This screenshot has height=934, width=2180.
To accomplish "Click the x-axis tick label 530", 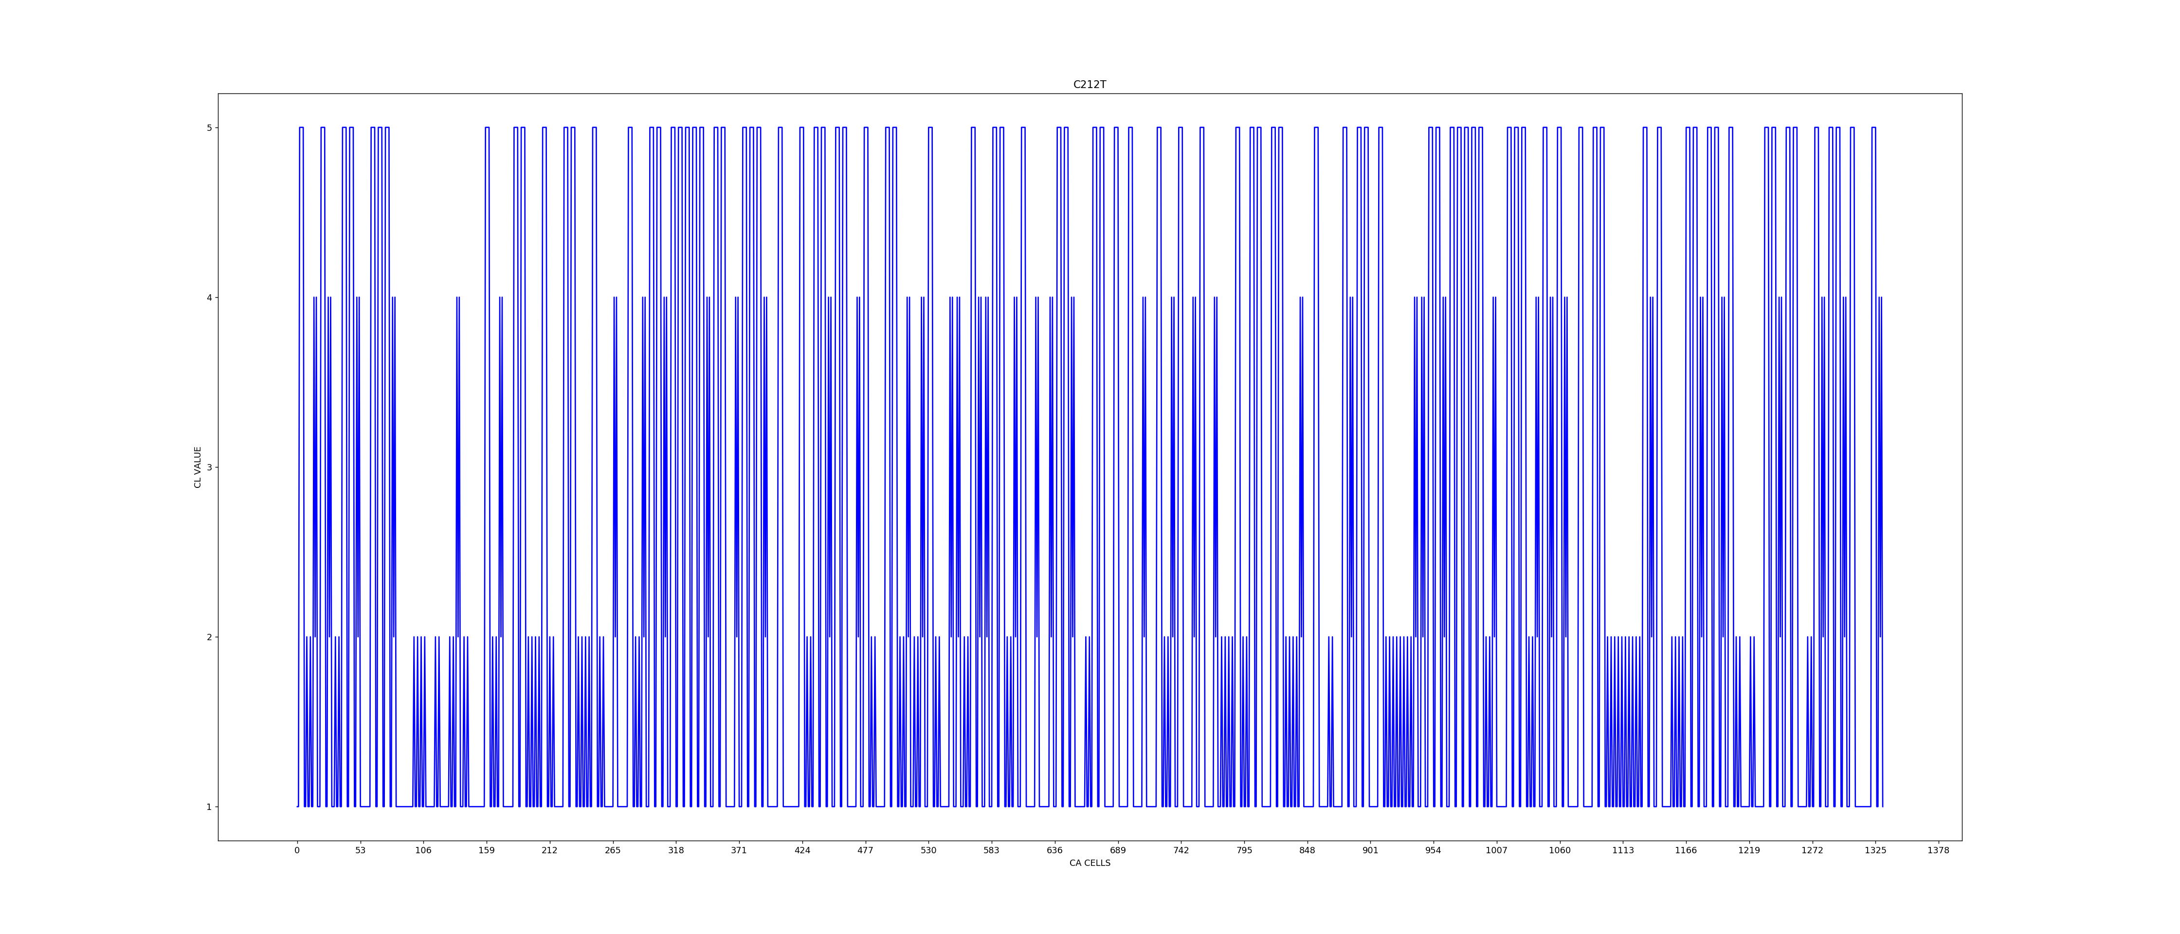I will point(928,850).
